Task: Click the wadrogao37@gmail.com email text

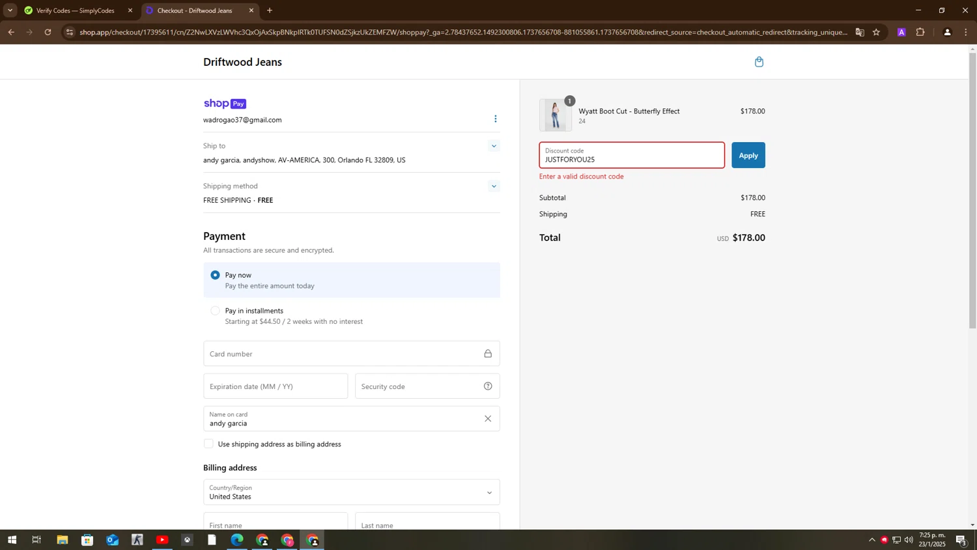Action: coord(242,120)
